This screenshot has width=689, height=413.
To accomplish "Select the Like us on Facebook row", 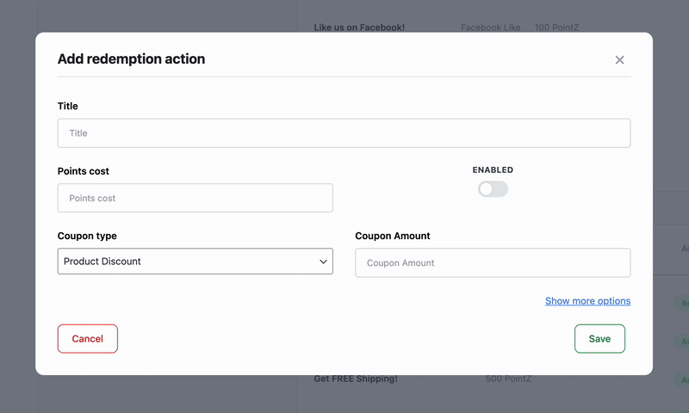I will [359, 28].
